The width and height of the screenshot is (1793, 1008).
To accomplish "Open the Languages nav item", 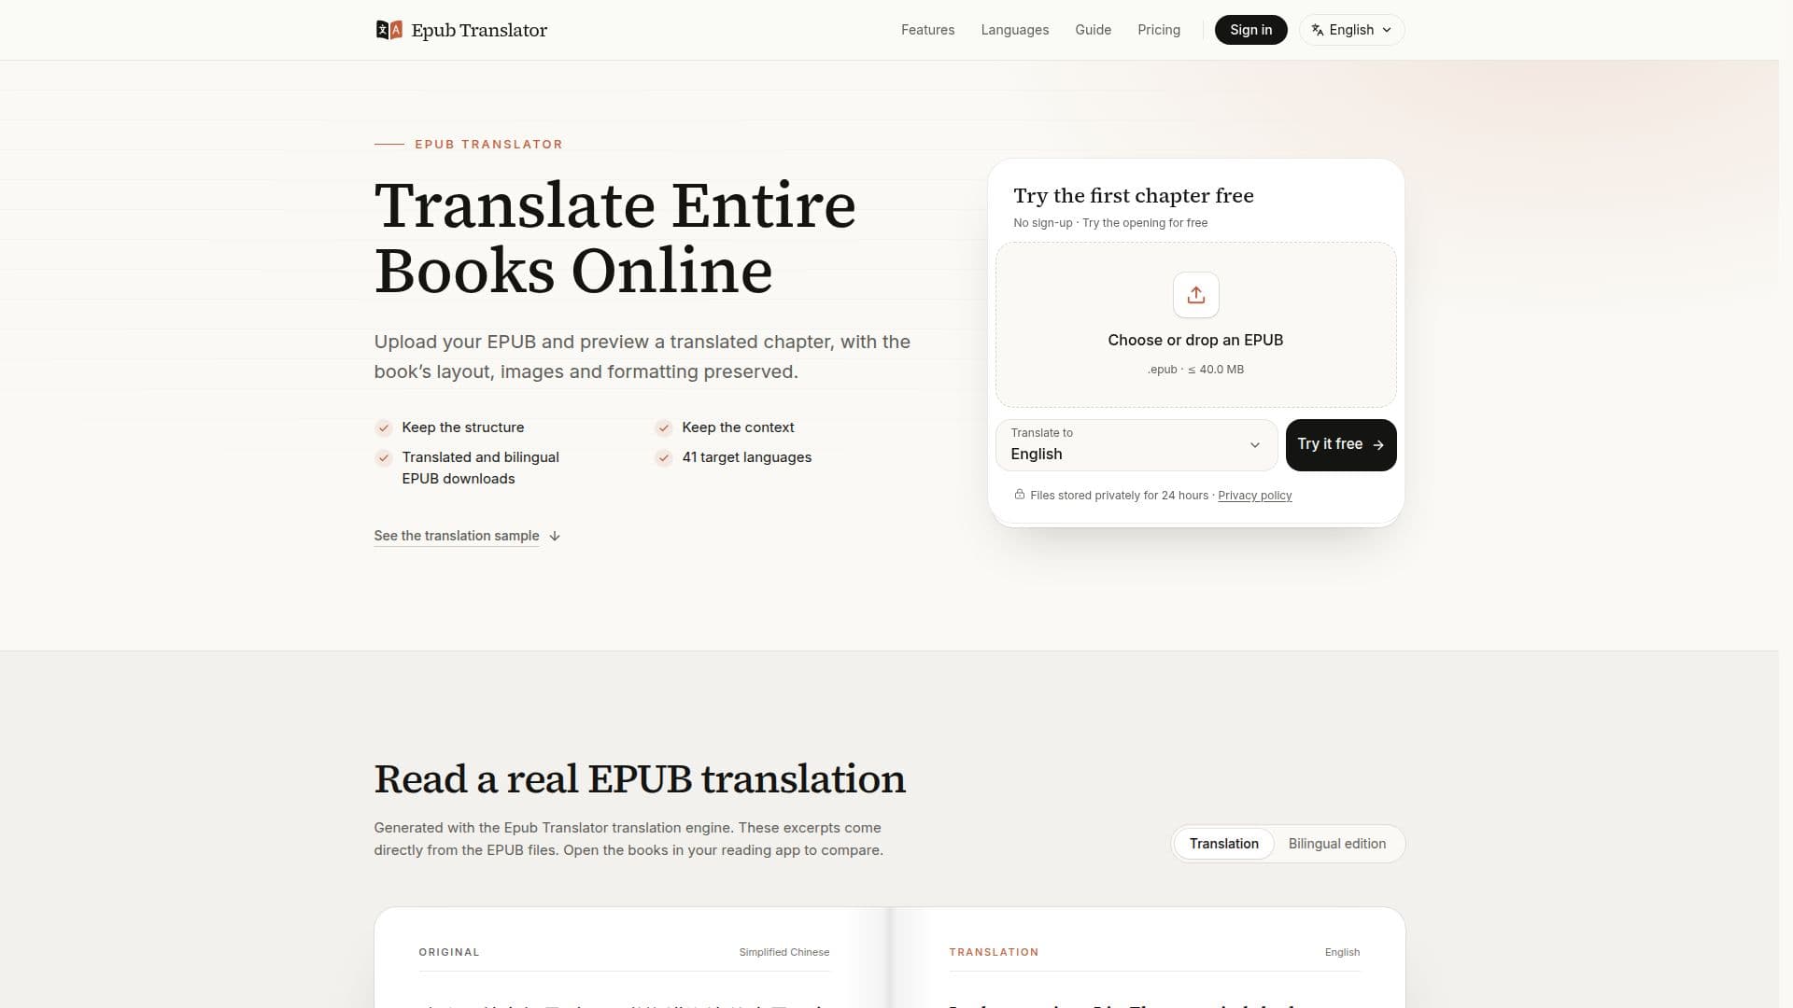I will click(x=1014, y=30).
